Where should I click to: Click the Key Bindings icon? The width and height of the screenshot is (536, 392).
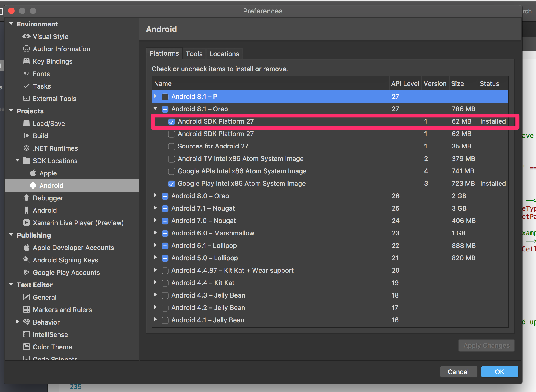pyautogui.click(x=26, y=61)
